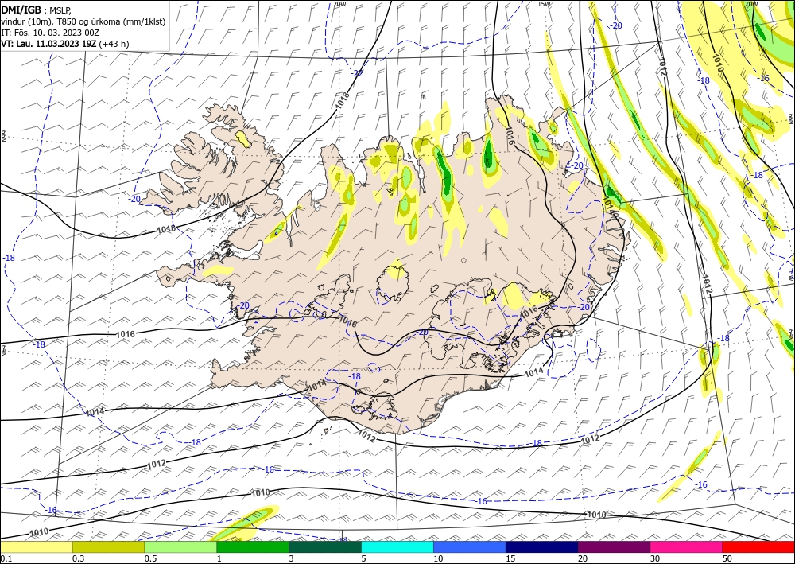
Task: Choose the navy 15–20 mm legend swatch
Action: [x=542, y=546]
